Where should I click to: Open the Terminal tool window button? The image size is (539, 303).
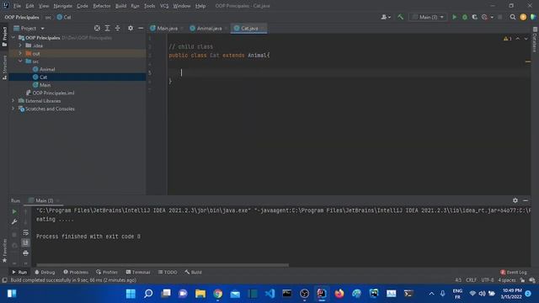pos(138,272)
